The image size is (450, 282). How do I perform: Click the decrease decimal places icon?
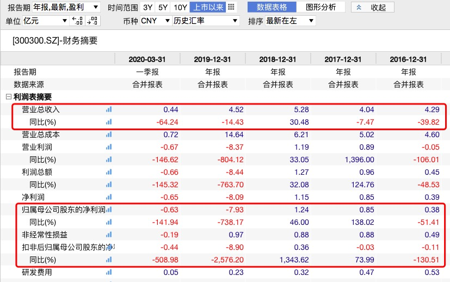point(78,21)
